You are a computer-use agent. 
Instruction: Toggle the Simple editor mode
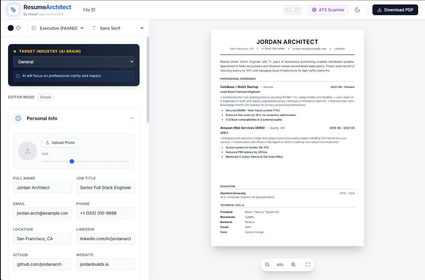point(45,97)
